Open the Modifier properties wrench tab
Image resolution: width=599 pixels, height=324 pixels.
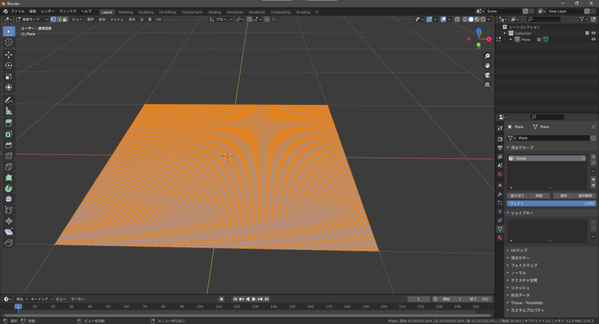tap(500, 194)
